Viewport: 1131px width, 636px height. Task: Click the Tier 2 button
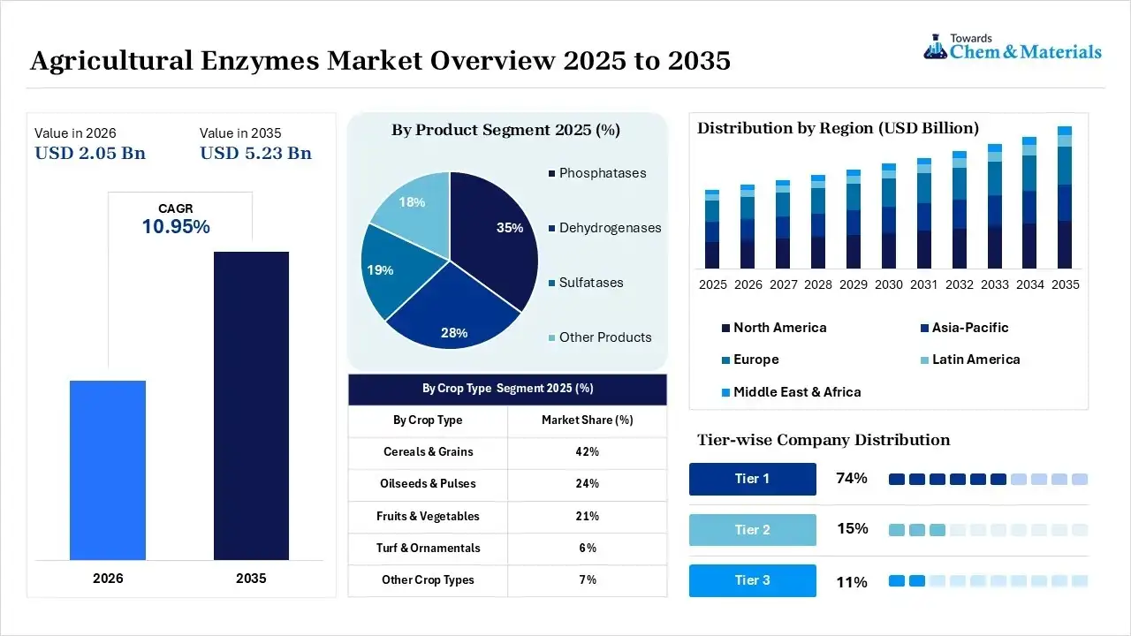[x=753, y=530]
